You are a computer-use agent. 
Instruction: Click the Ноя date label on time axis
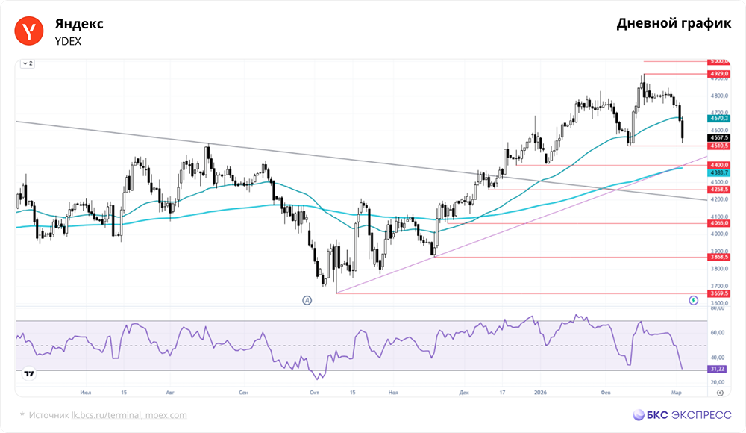pyautogui.click(x=393, y=393)
